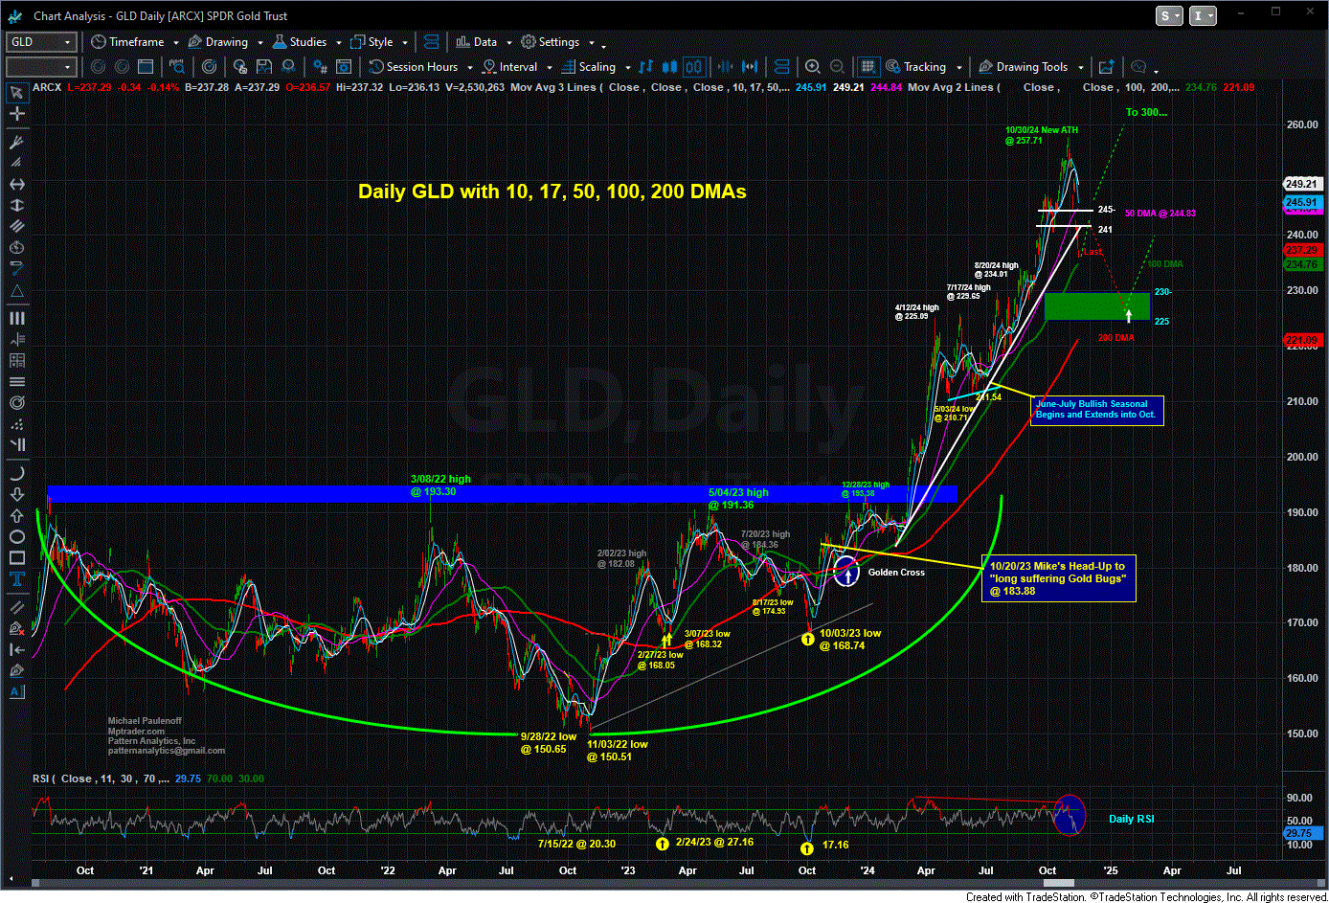Toggle the candlestick chart style
This screenshot has width=1329, height=903.
(x=669, y=67)
